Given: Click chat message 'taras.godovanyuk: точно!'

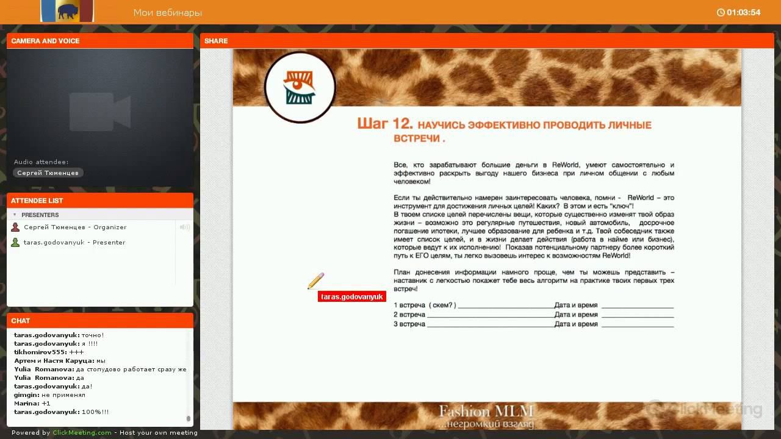Looking at the screenshot, I should [59, 335].
